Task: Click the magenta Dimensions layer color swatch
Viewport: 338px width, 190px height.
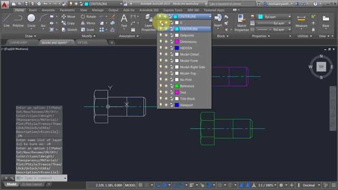Action: pos(177,42)
